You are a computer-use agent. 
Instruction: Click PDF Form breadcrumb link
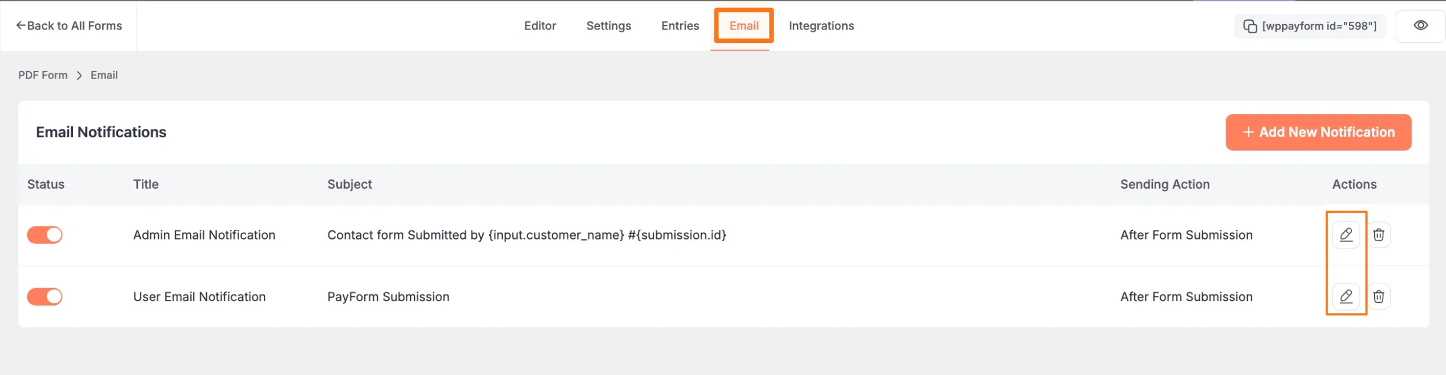(42, 75)
